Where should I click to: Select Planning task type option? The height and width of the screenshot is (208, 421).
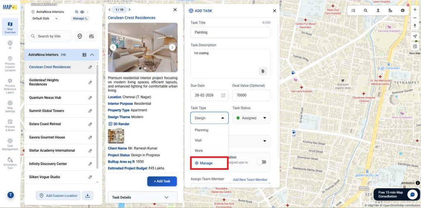pos(209,130)
